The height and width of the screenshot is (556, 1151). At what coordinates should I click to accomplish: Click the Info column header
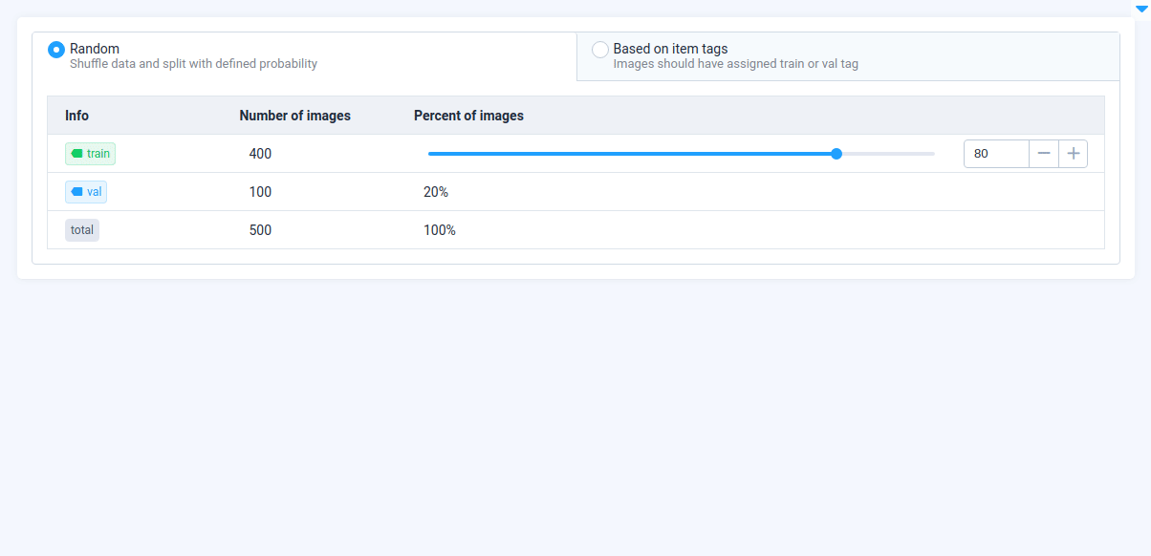pos(76,116)
